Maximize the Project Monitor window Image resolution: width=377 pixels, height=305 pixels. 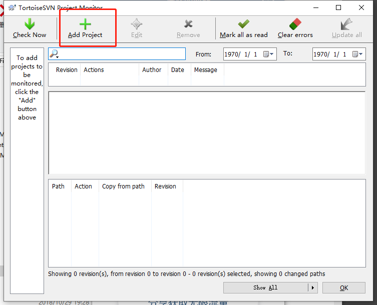(x=338, y=7)
